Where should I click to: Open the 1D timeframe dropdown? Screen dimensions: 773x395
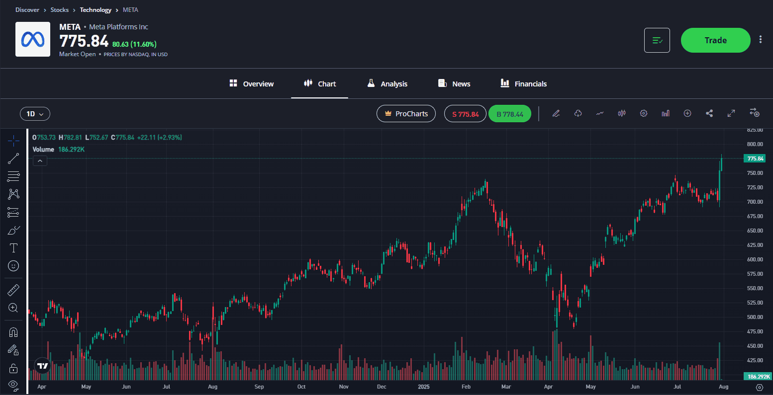pos(35,114)
